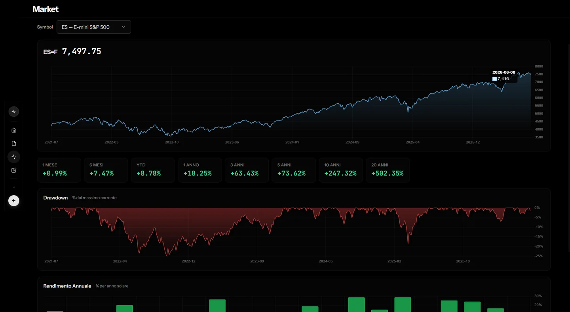570x312 pixels.
Task: Click the 2025-10 drawdown axis label
Action: point(463,261)
